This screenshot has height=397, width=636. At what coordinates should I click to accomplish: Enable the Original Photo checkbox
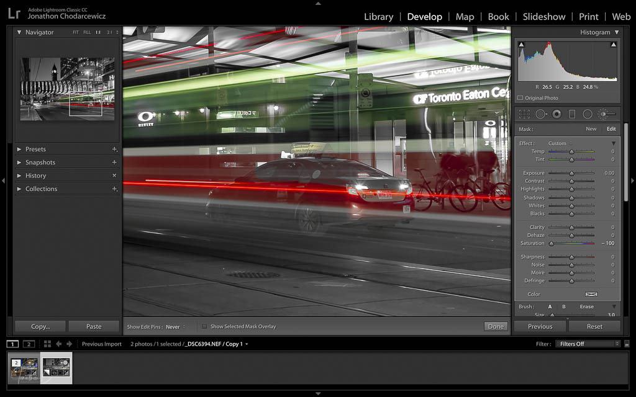point(520,98)
